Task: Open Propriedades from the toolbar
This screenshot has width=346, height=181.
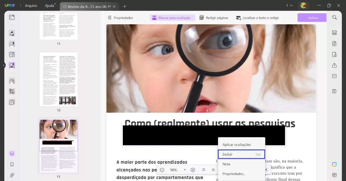Action: (121, 18)
